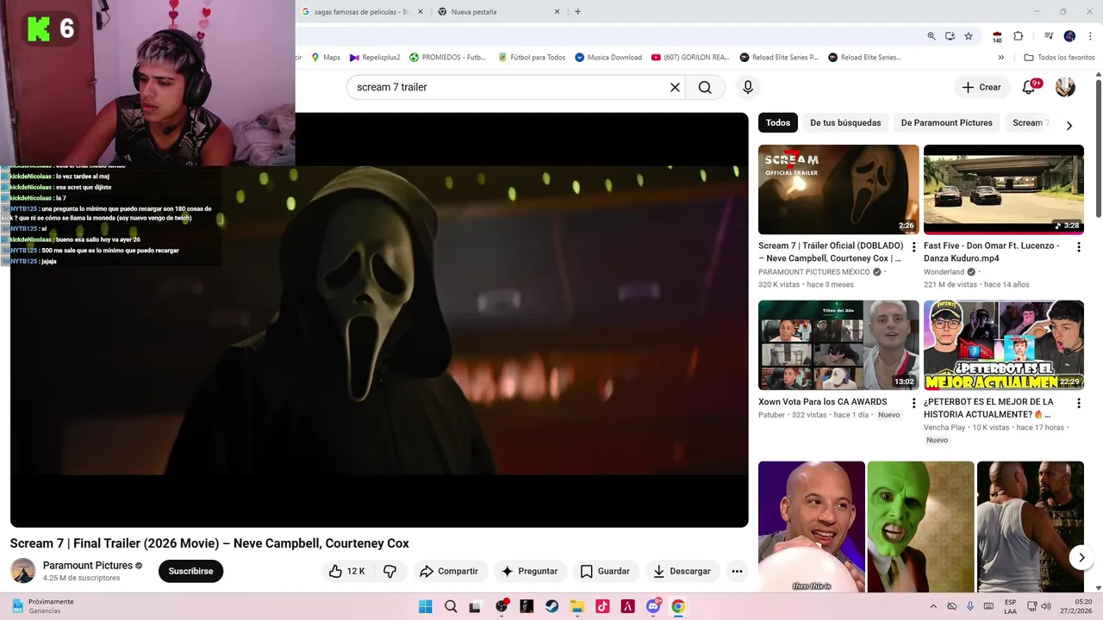Open the Chrome extensions puzzle icon
This screenshot has height=620, width=1103.
(1018, 36)
